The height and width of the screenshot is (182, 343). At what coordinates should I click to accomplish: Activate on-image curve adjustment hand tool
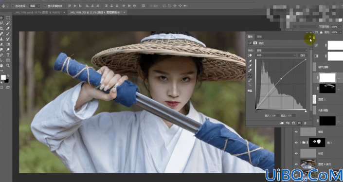[x=250, y=55]
